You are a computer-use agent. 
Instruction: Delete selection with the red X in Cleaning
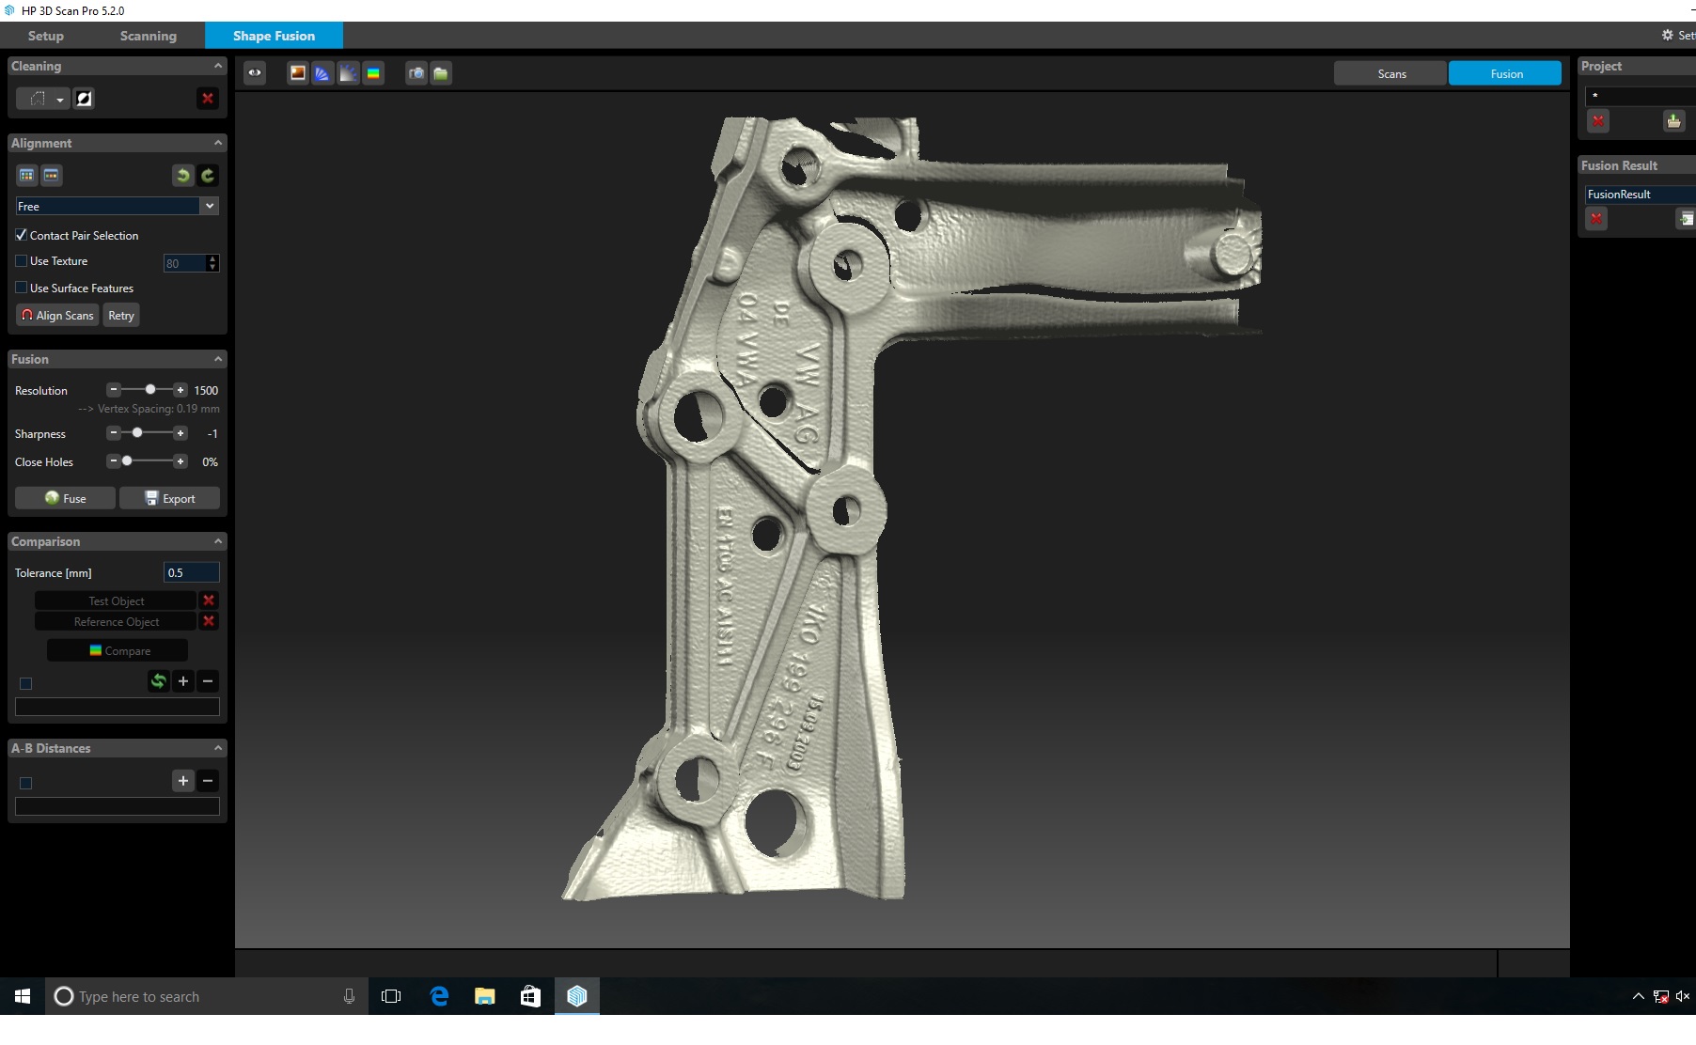208,99
